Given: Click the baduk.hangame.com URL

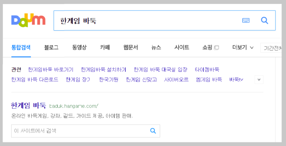Looking at the screenshot, I should pos(74,106).
